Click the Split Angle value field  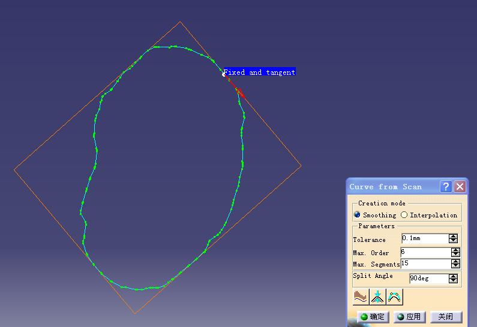pos(428,278)
